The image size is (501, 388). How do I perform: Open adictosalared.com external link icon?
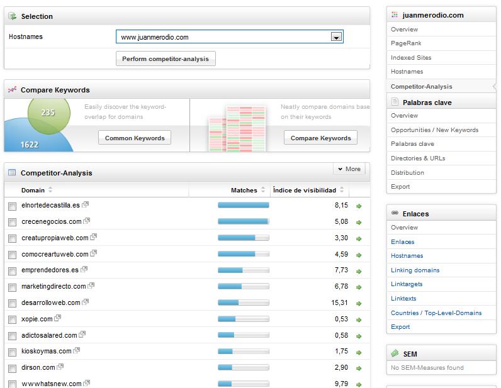[82, 335]
